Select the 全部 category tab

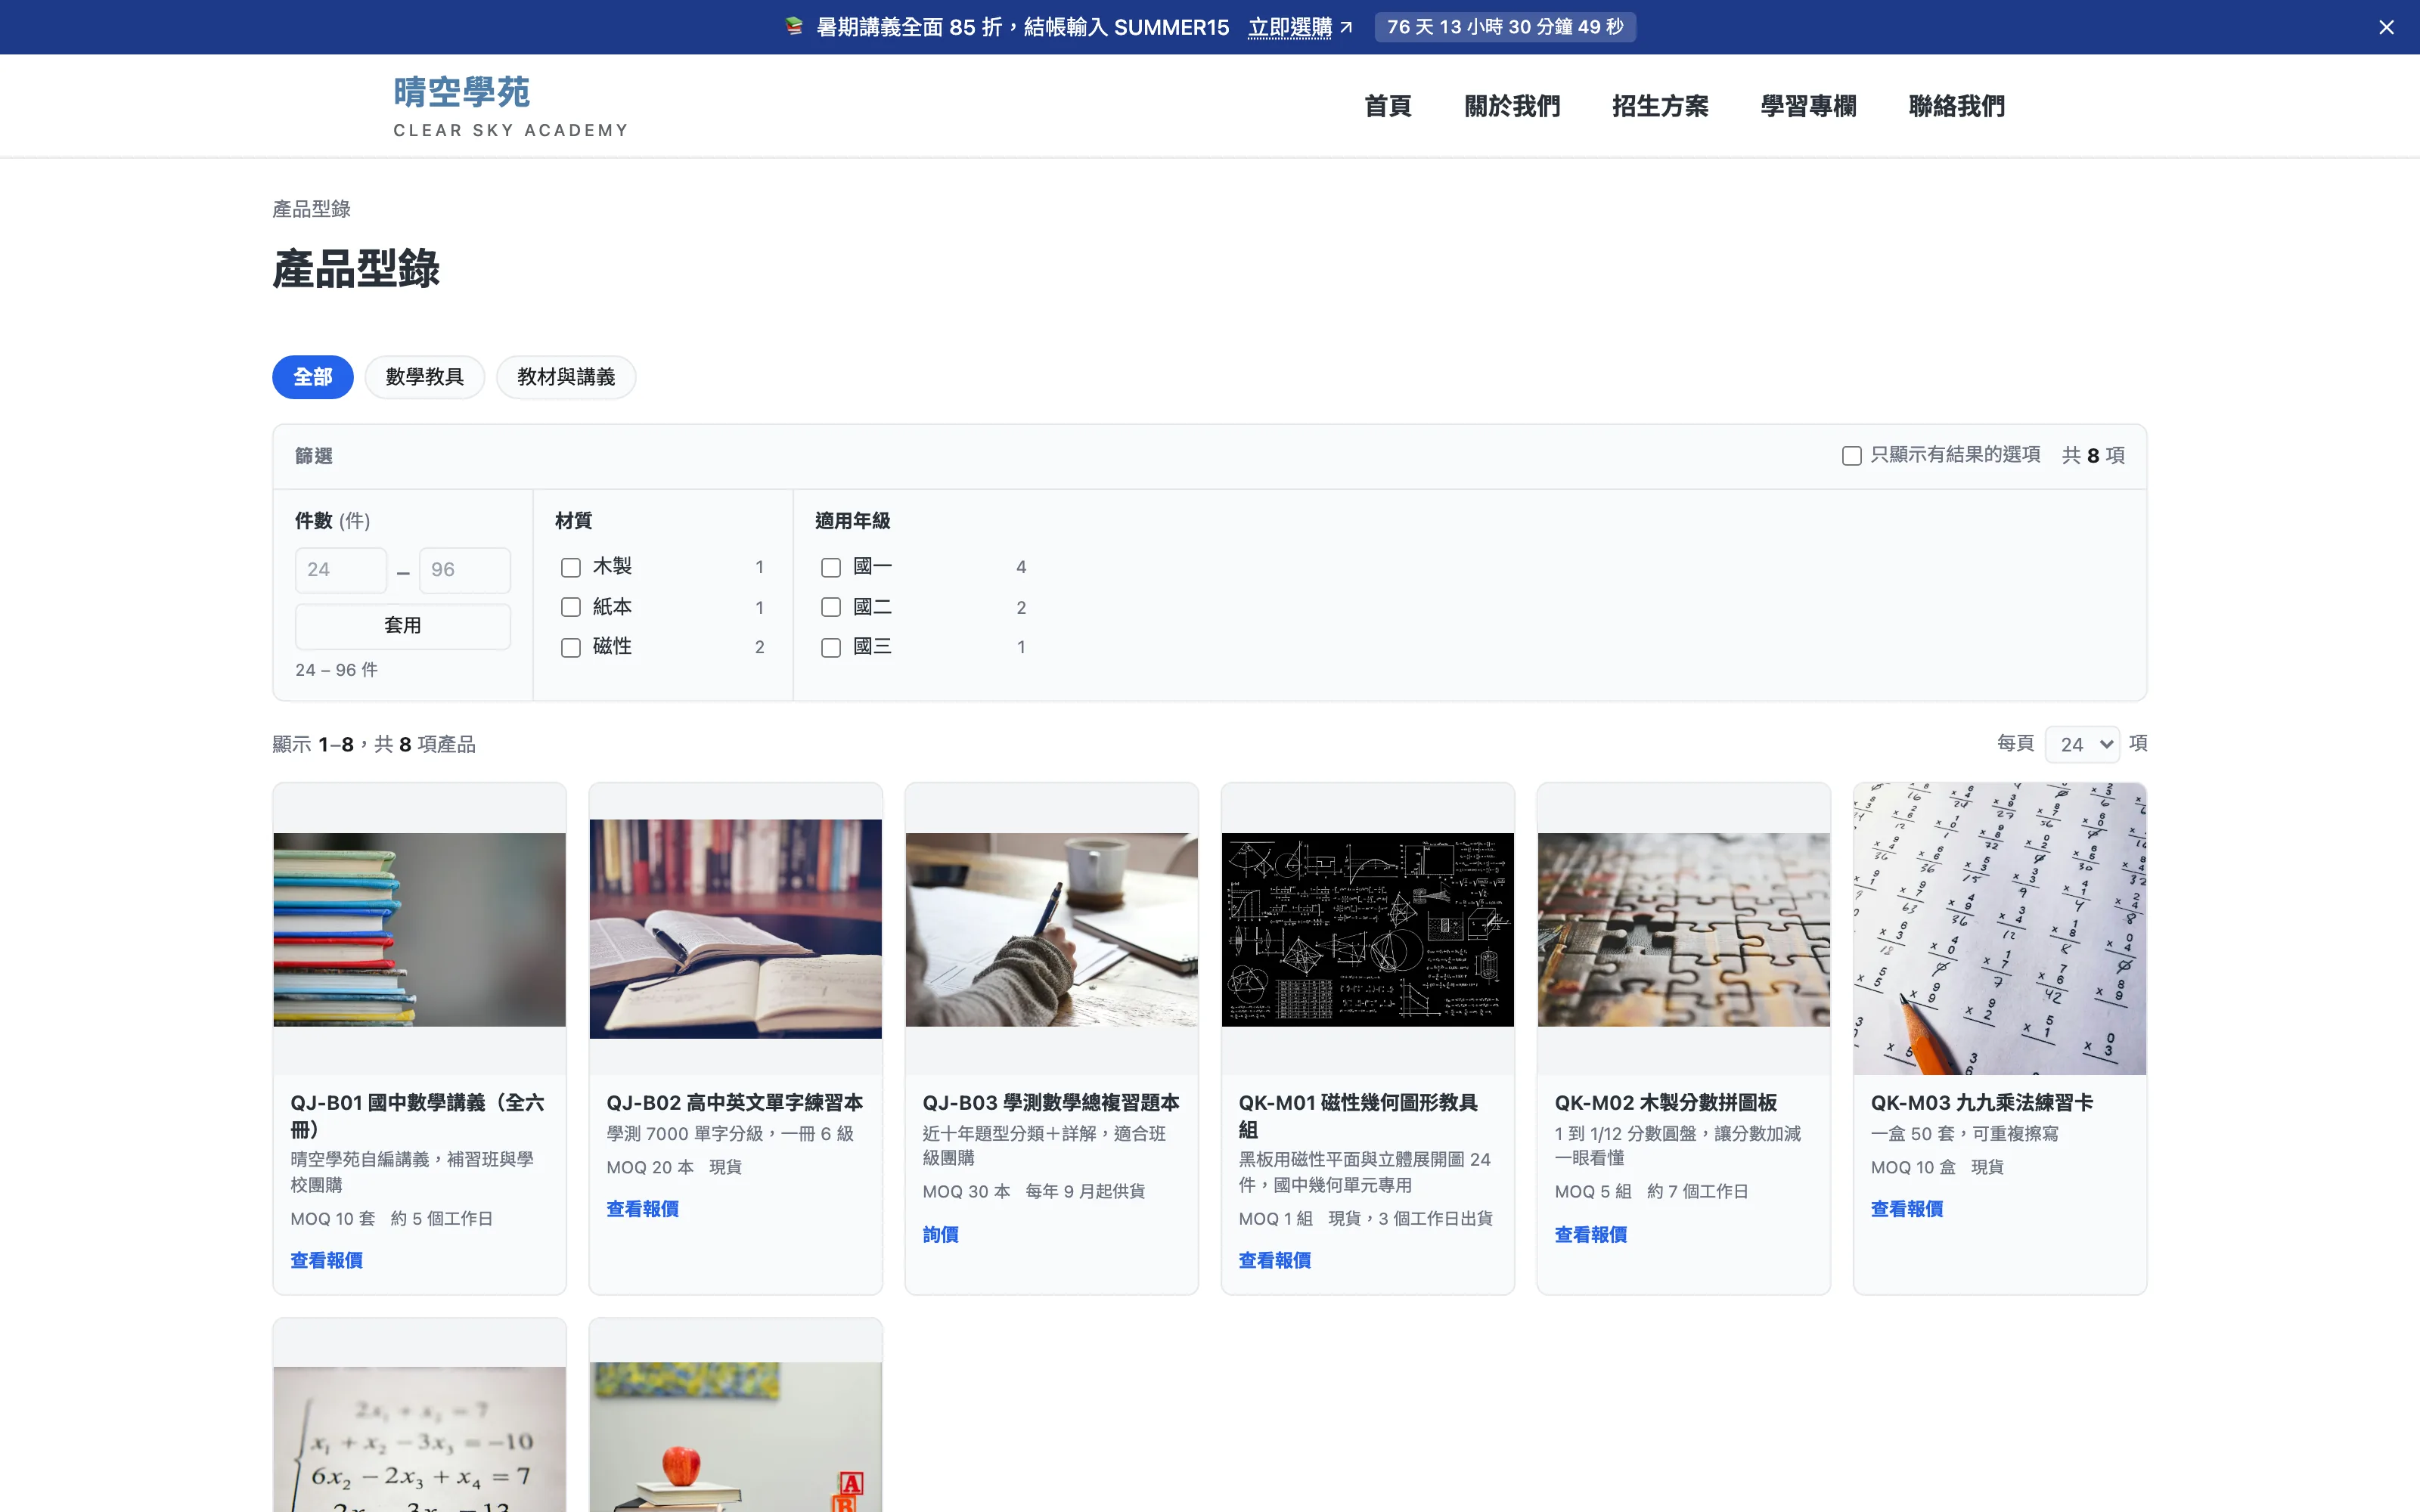click(x=313, y=377)
